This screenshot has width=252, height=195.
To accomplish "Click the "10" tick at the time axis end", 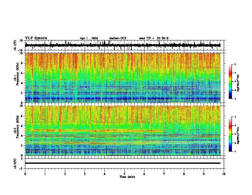I will (224, 174).
